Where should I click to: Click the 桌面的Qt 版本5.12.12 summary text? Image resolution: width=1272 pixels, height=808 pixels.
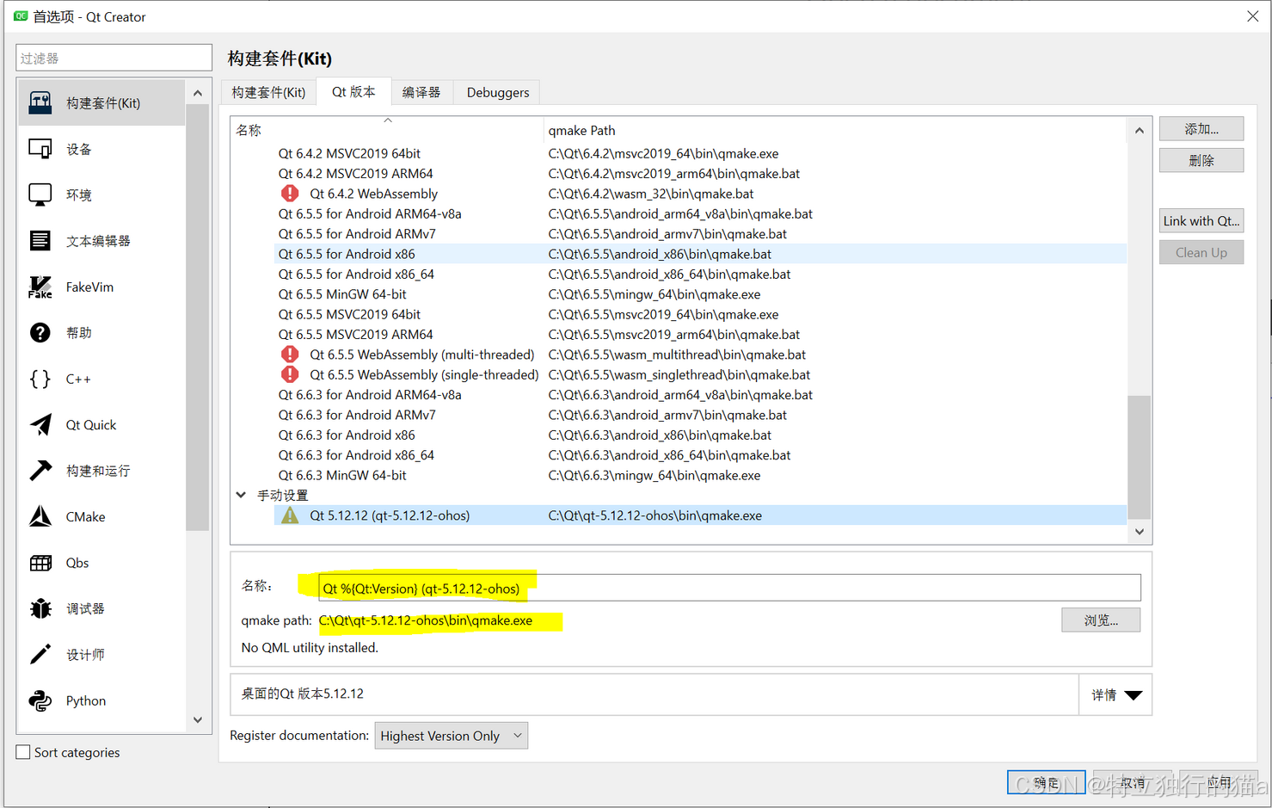click(303, 694)
